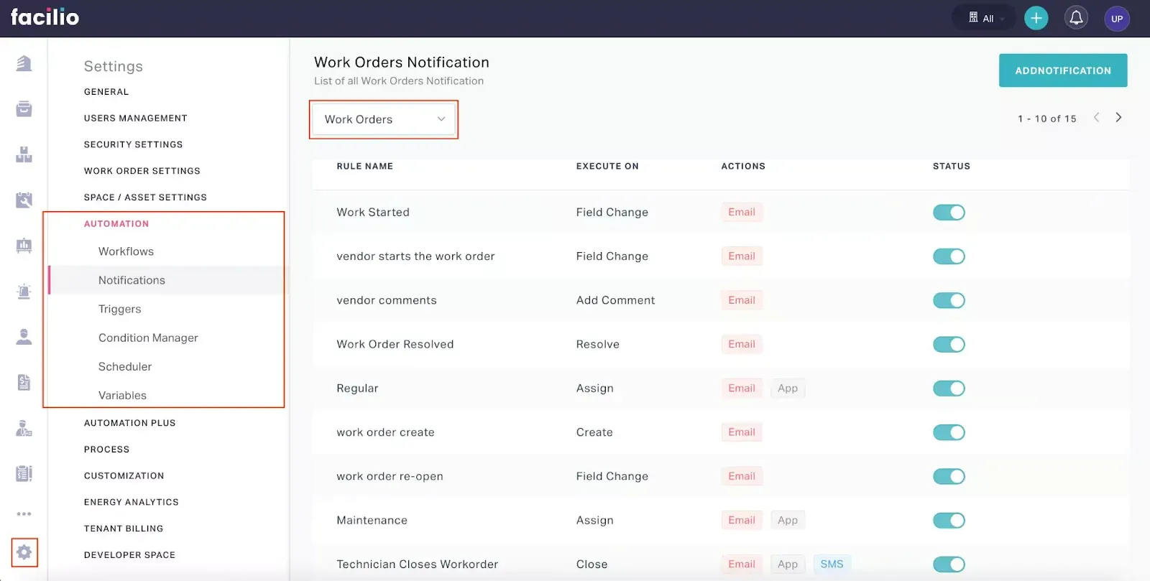Click SMS tag on Technician Closes Workorder
The height and width of the screenshot is (581, 1150).
point(832,564)
